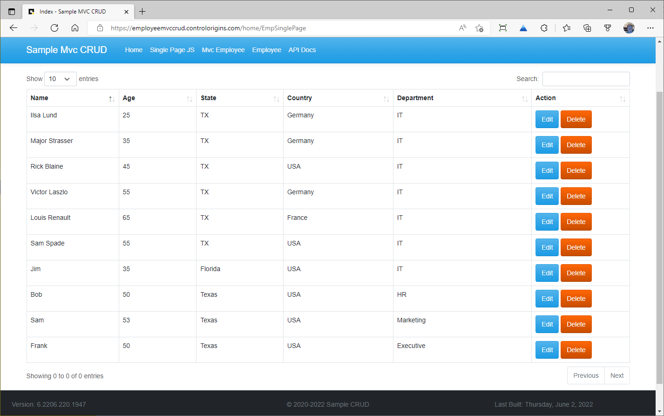664x416 pixels.
Task: Open the tab actions menu
Action: click(x=12, y=11)
